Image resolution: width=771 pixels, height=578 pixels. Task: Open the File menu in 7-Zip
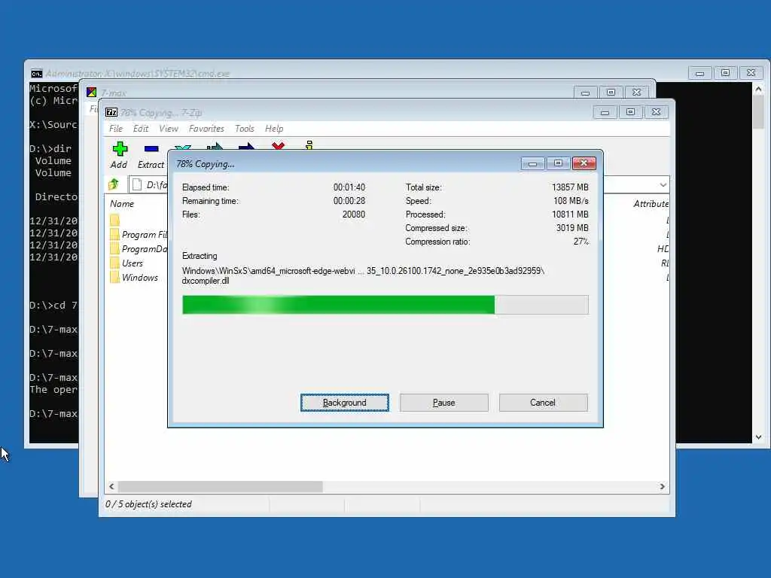[116, 129]
